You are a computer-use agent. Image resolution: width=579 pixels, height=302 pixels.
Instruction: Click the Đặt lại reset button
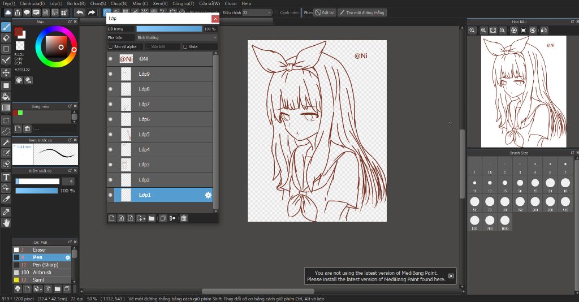(x=325, y=12)
